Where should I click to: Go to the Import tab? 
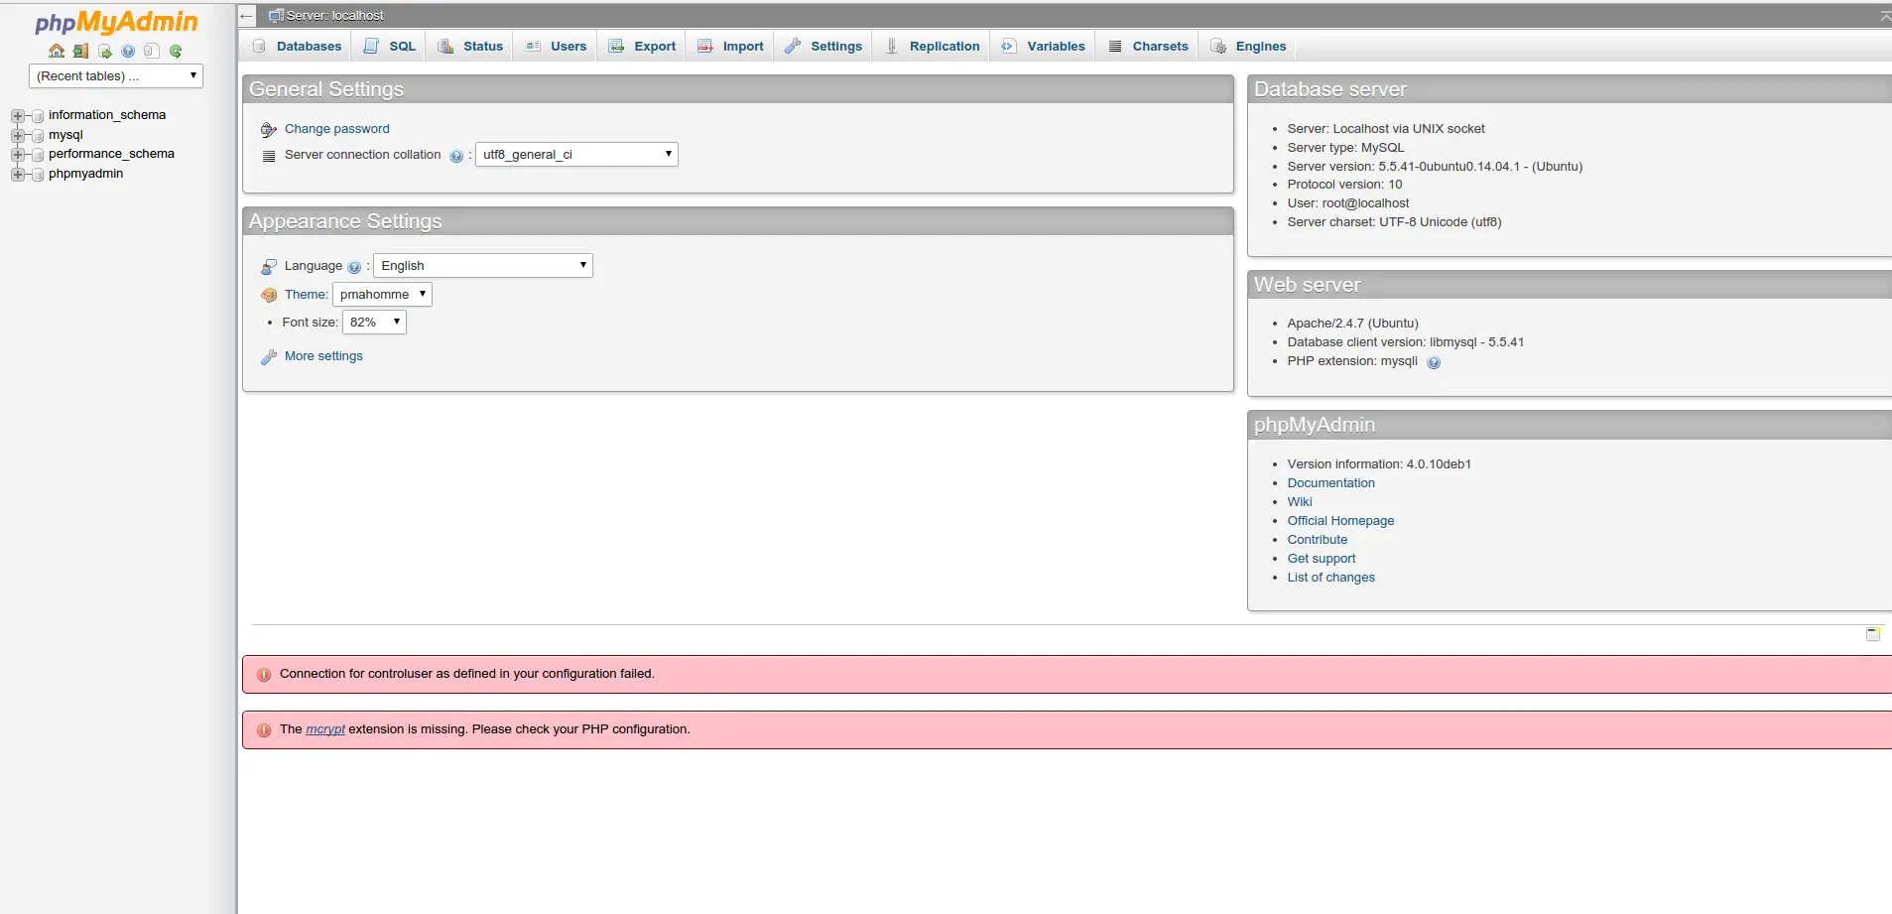730,47
